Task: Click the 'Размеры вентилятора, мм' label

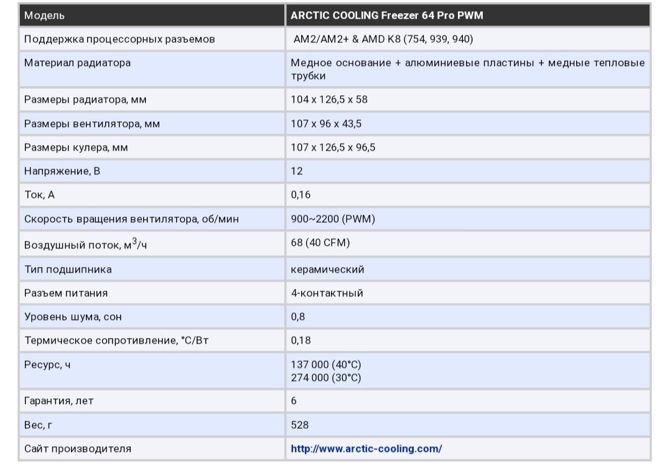Action: (91, 124)
